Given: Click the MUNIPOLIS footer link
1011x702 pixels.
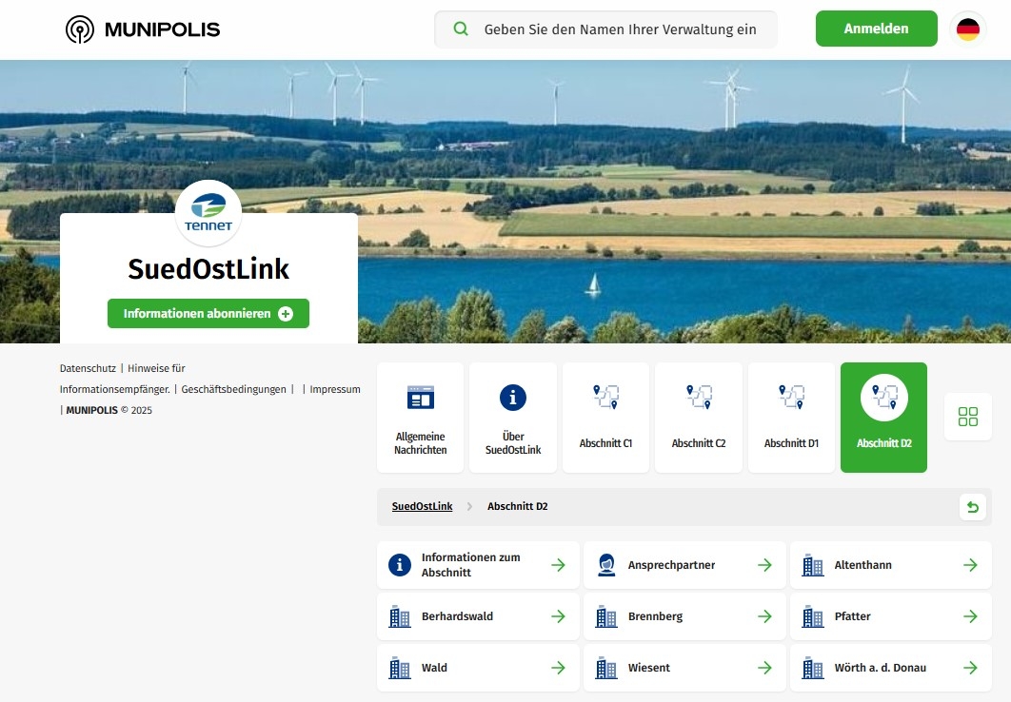Looking at the screenshot, I should pos(91,410).
